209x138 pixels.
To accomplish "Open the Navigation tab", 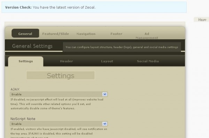I will [86, 34].
